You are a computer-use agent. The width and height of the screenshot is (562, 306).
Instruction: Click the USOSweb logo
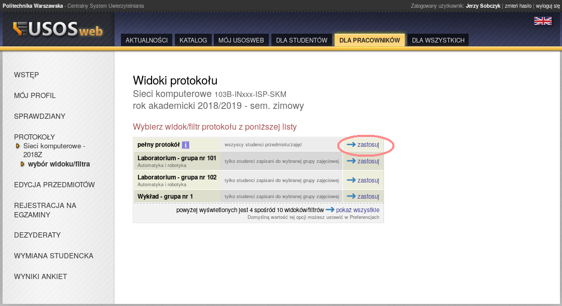tap(58, 30)
